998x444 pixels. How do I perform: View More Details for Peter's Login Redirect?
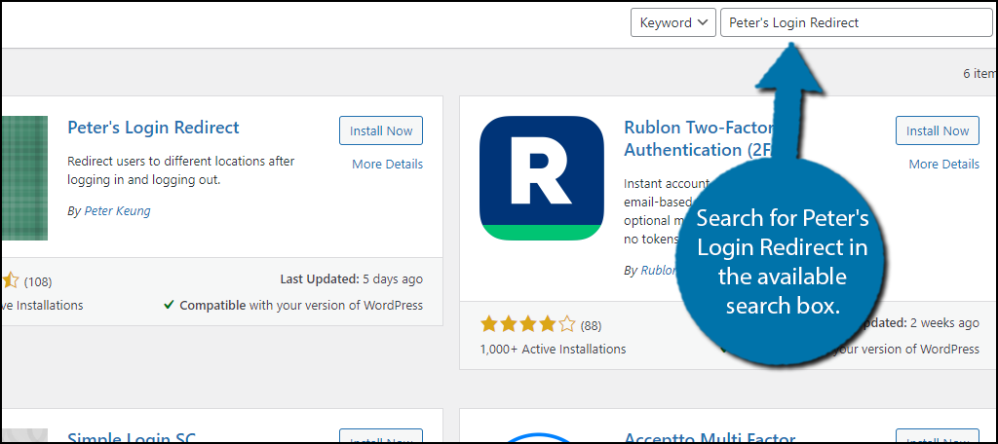click(x=387, y=165)
